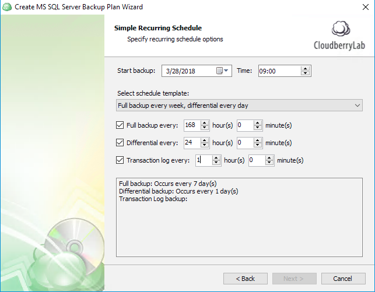
Task: Increase Transaction log hours with up arrow
Action: click(216, 158)
